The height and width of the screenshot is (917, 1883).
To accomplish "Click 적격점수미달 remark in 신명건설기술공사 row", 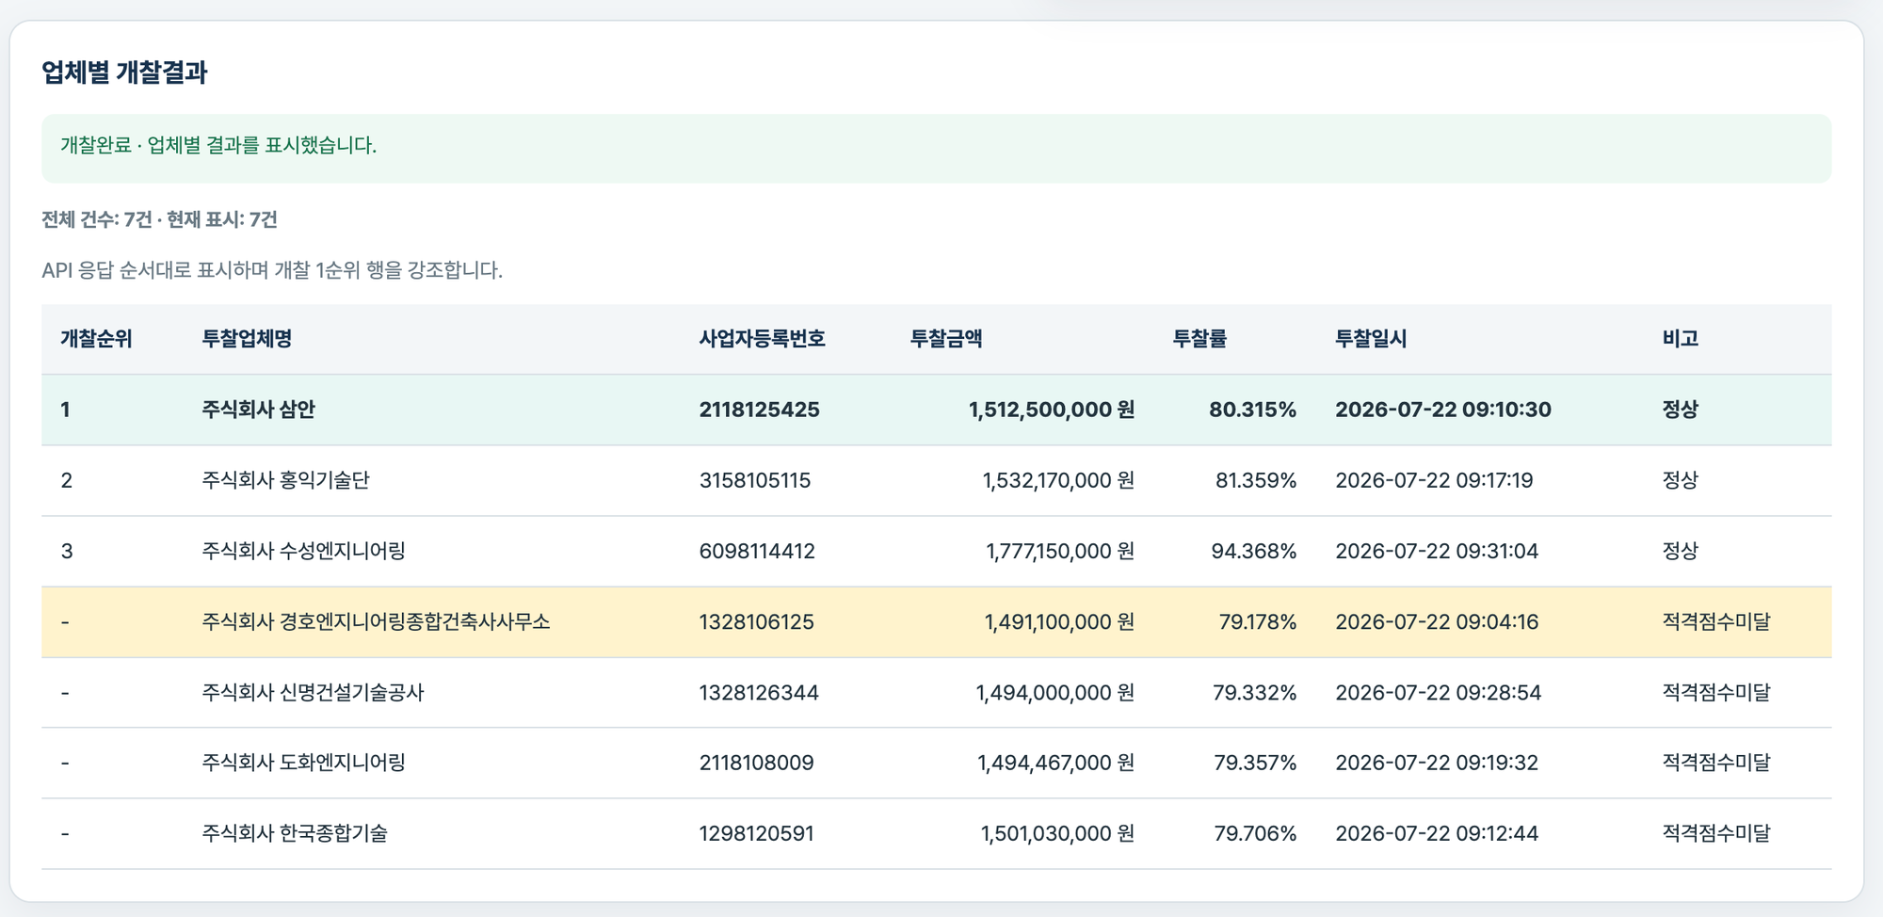I will (1716, 693).
